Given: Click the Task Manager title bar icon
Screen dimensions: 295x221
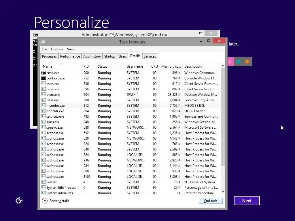Looking at the screenshot, I should (43, 42).
